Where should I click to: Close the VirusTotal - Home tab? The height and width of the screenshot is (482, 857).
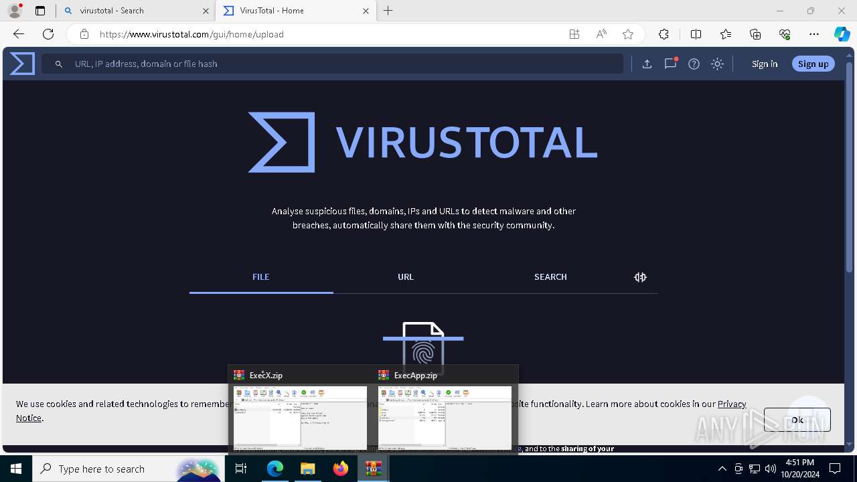[x=366, y=11]
